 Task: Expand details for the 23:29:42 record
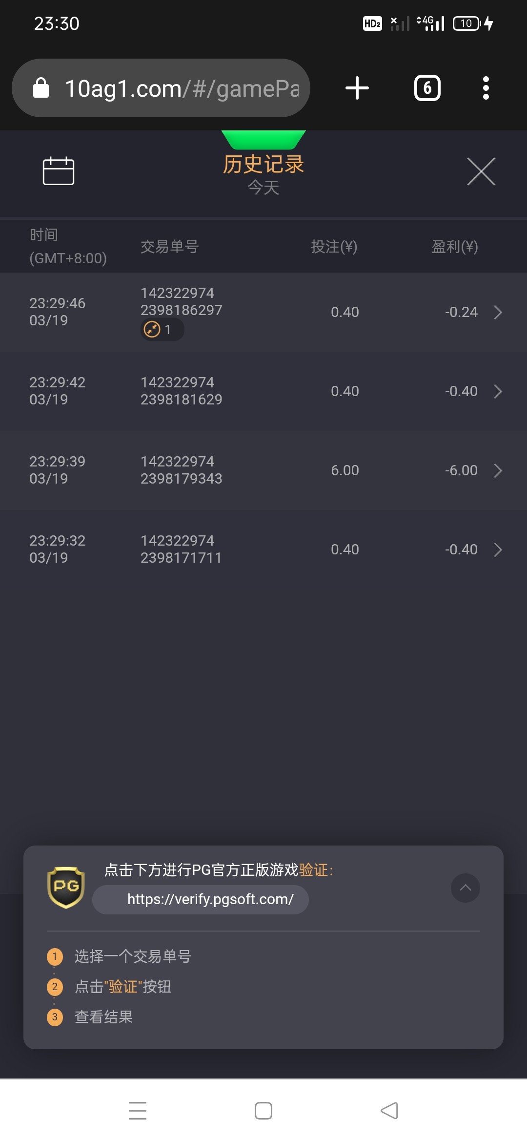click(498, 391)
